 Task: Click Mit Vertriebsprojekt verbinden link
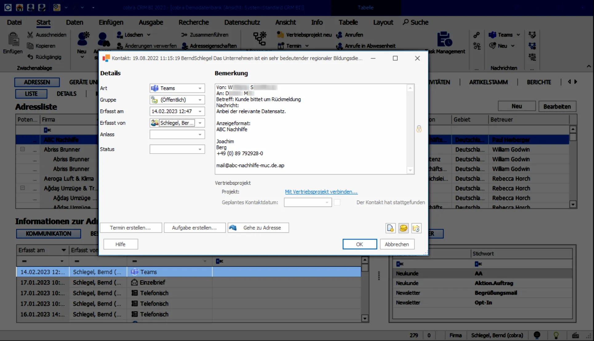coord(321,192)
